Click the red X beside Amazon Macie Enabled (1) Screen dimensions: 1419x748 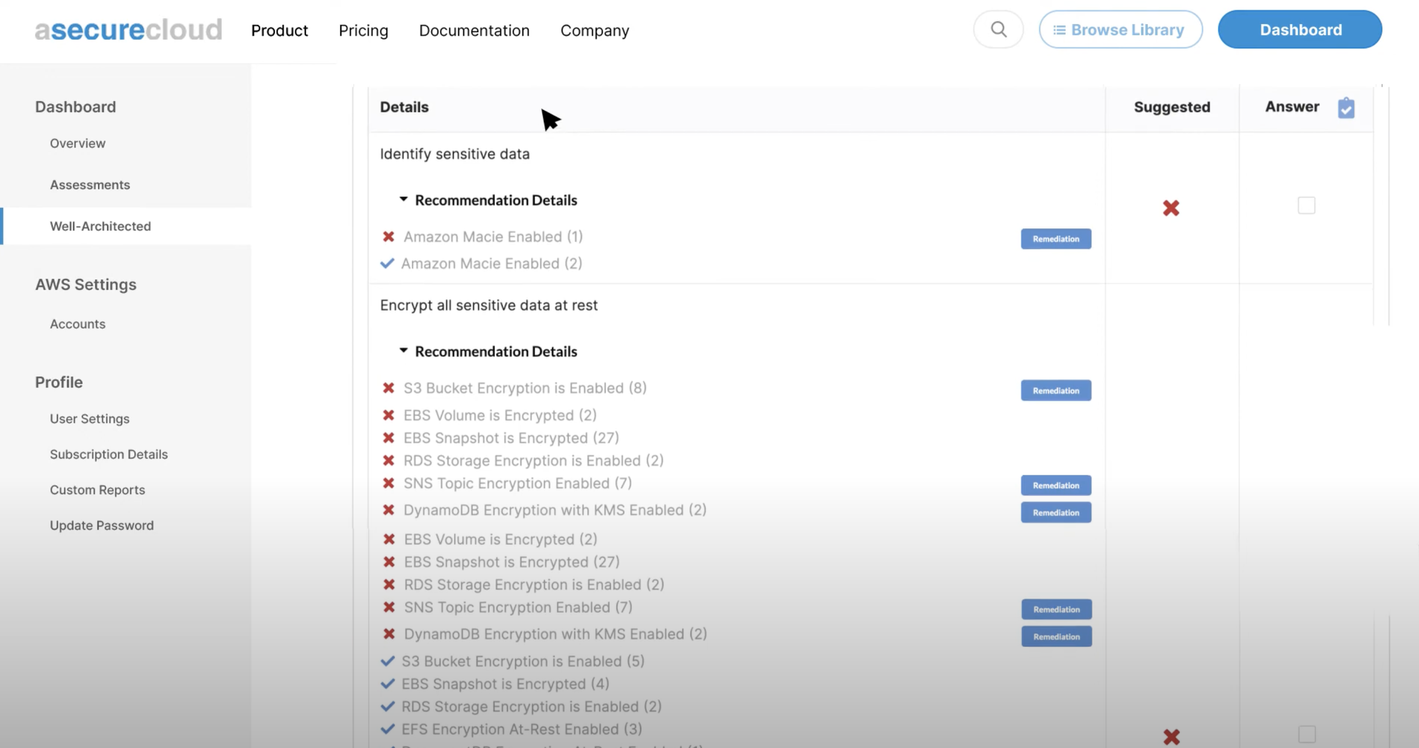388,236
